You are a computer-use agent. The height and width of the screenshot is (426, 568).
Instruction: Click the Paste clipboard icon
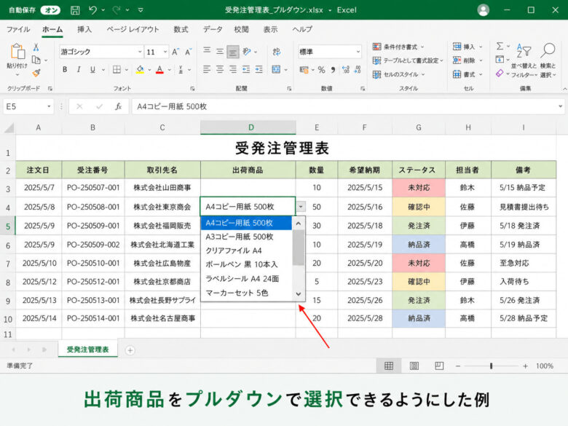click(x=17, y=52)
